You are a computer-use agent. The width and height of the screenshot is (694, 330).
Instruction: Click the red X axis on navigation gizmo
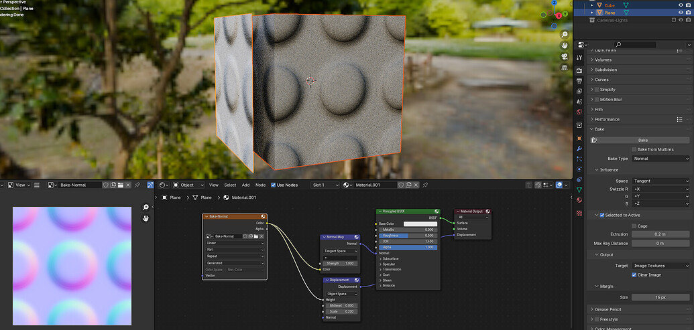pos(559,15)
